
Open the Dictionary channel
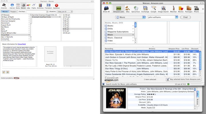(x=40, y=6)
